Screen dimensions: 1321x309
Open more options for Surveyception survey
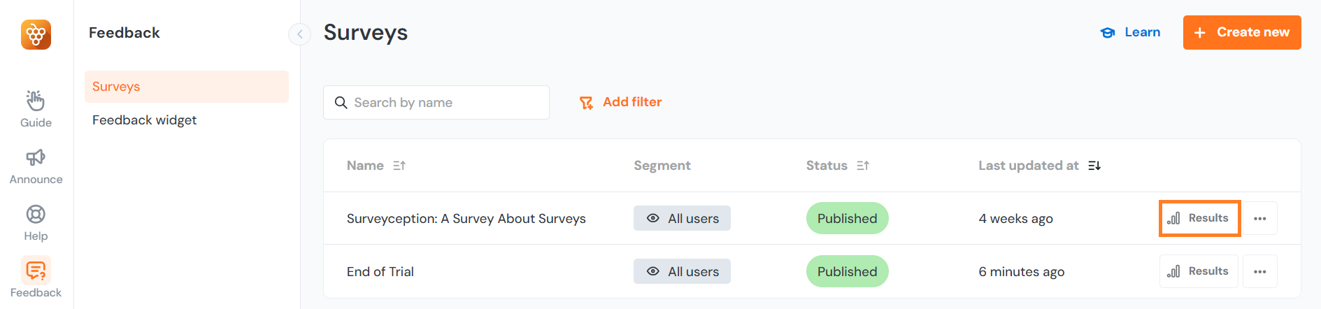(x=1259, y=219)
